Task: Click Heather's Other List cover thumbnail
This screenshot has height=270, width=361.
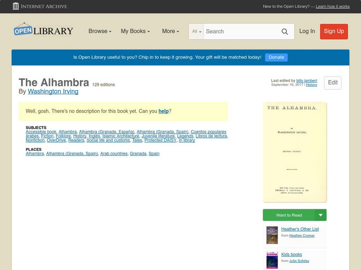Action: tap(272, 235)
